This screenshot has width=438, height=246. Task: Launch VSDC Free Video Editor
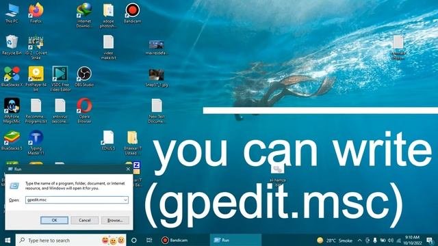click(60, 79)
